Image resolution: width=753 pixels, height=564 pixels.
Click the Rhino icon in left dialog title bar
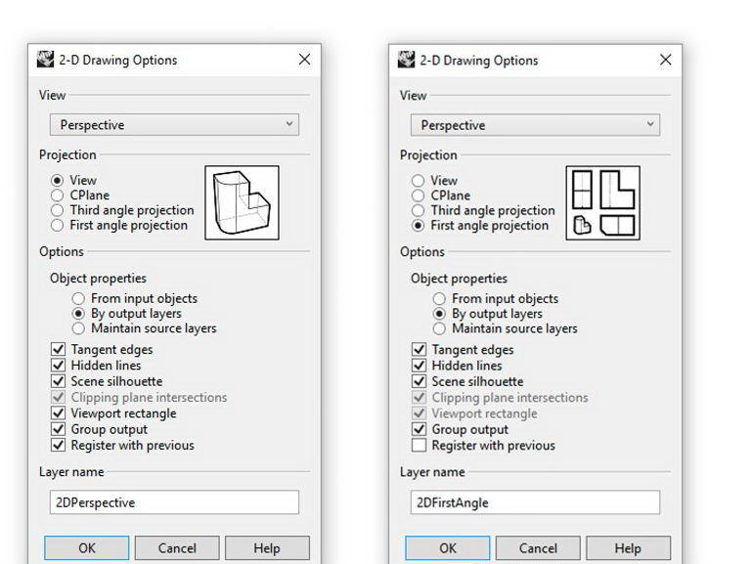pos(46,60)
